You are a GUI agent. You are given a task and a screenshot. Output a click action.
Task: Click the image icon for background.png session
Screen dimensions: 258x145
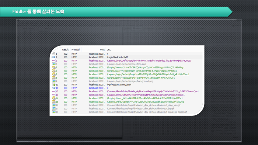[54, 81]
